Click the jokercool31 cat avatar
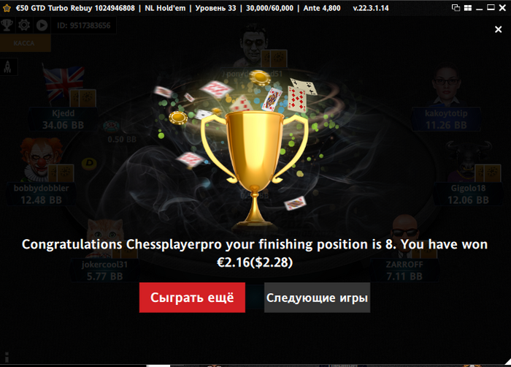 click(106, 237)
